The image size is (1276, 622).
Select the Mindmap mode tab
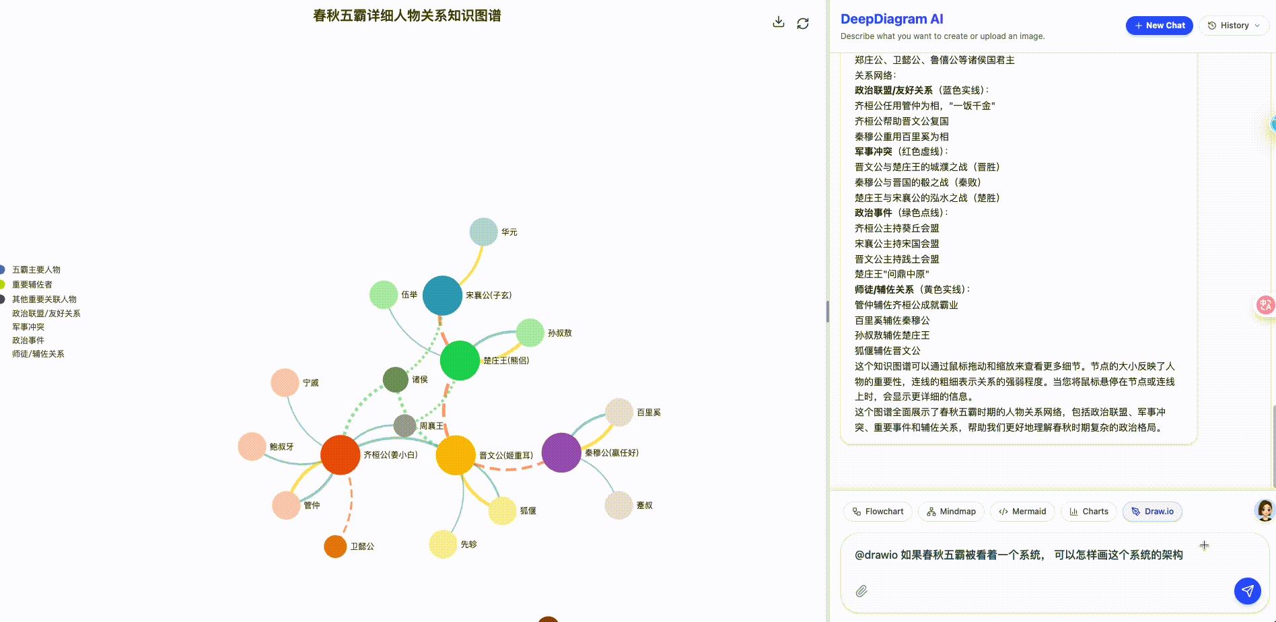coord(951,512)
